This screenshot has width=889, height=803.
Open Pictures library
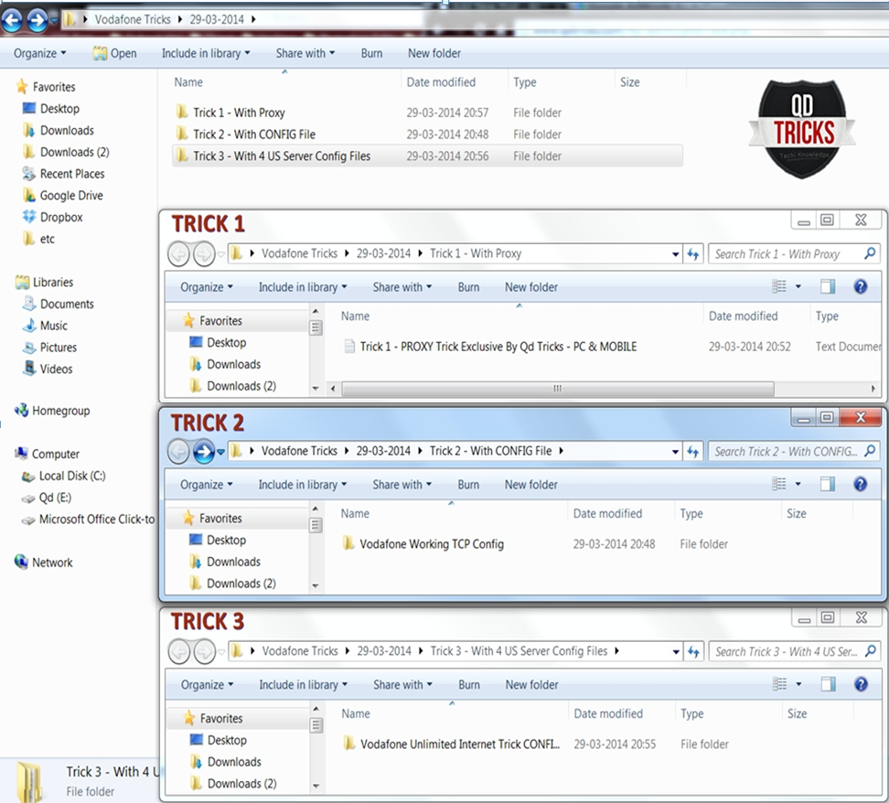point(50,347)
